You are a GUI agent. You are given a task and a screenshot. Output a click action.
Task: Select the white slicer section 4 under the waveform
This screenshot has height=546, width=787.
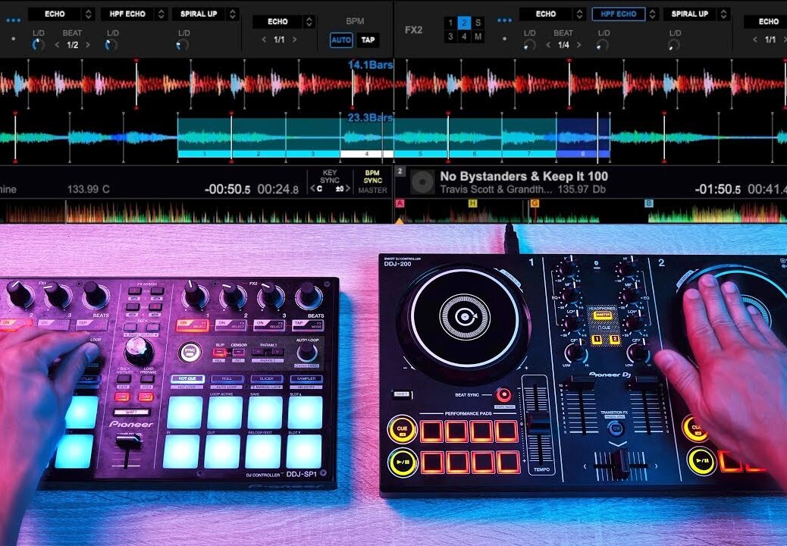pyautogui.click(x=367, y=154)
